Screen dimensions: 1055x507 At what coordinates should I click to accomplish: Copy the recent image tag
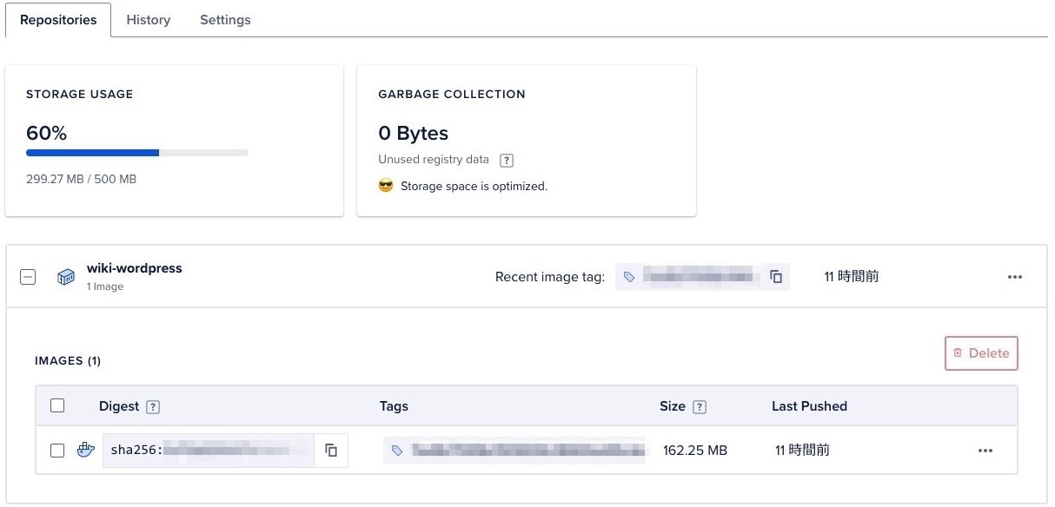pyautogui.click(x=776, y=277)
